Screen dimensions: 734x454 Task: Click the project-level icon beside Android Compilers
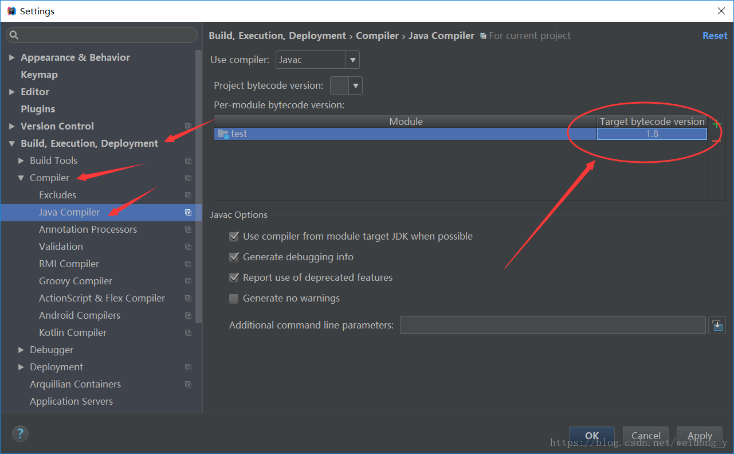188,315
